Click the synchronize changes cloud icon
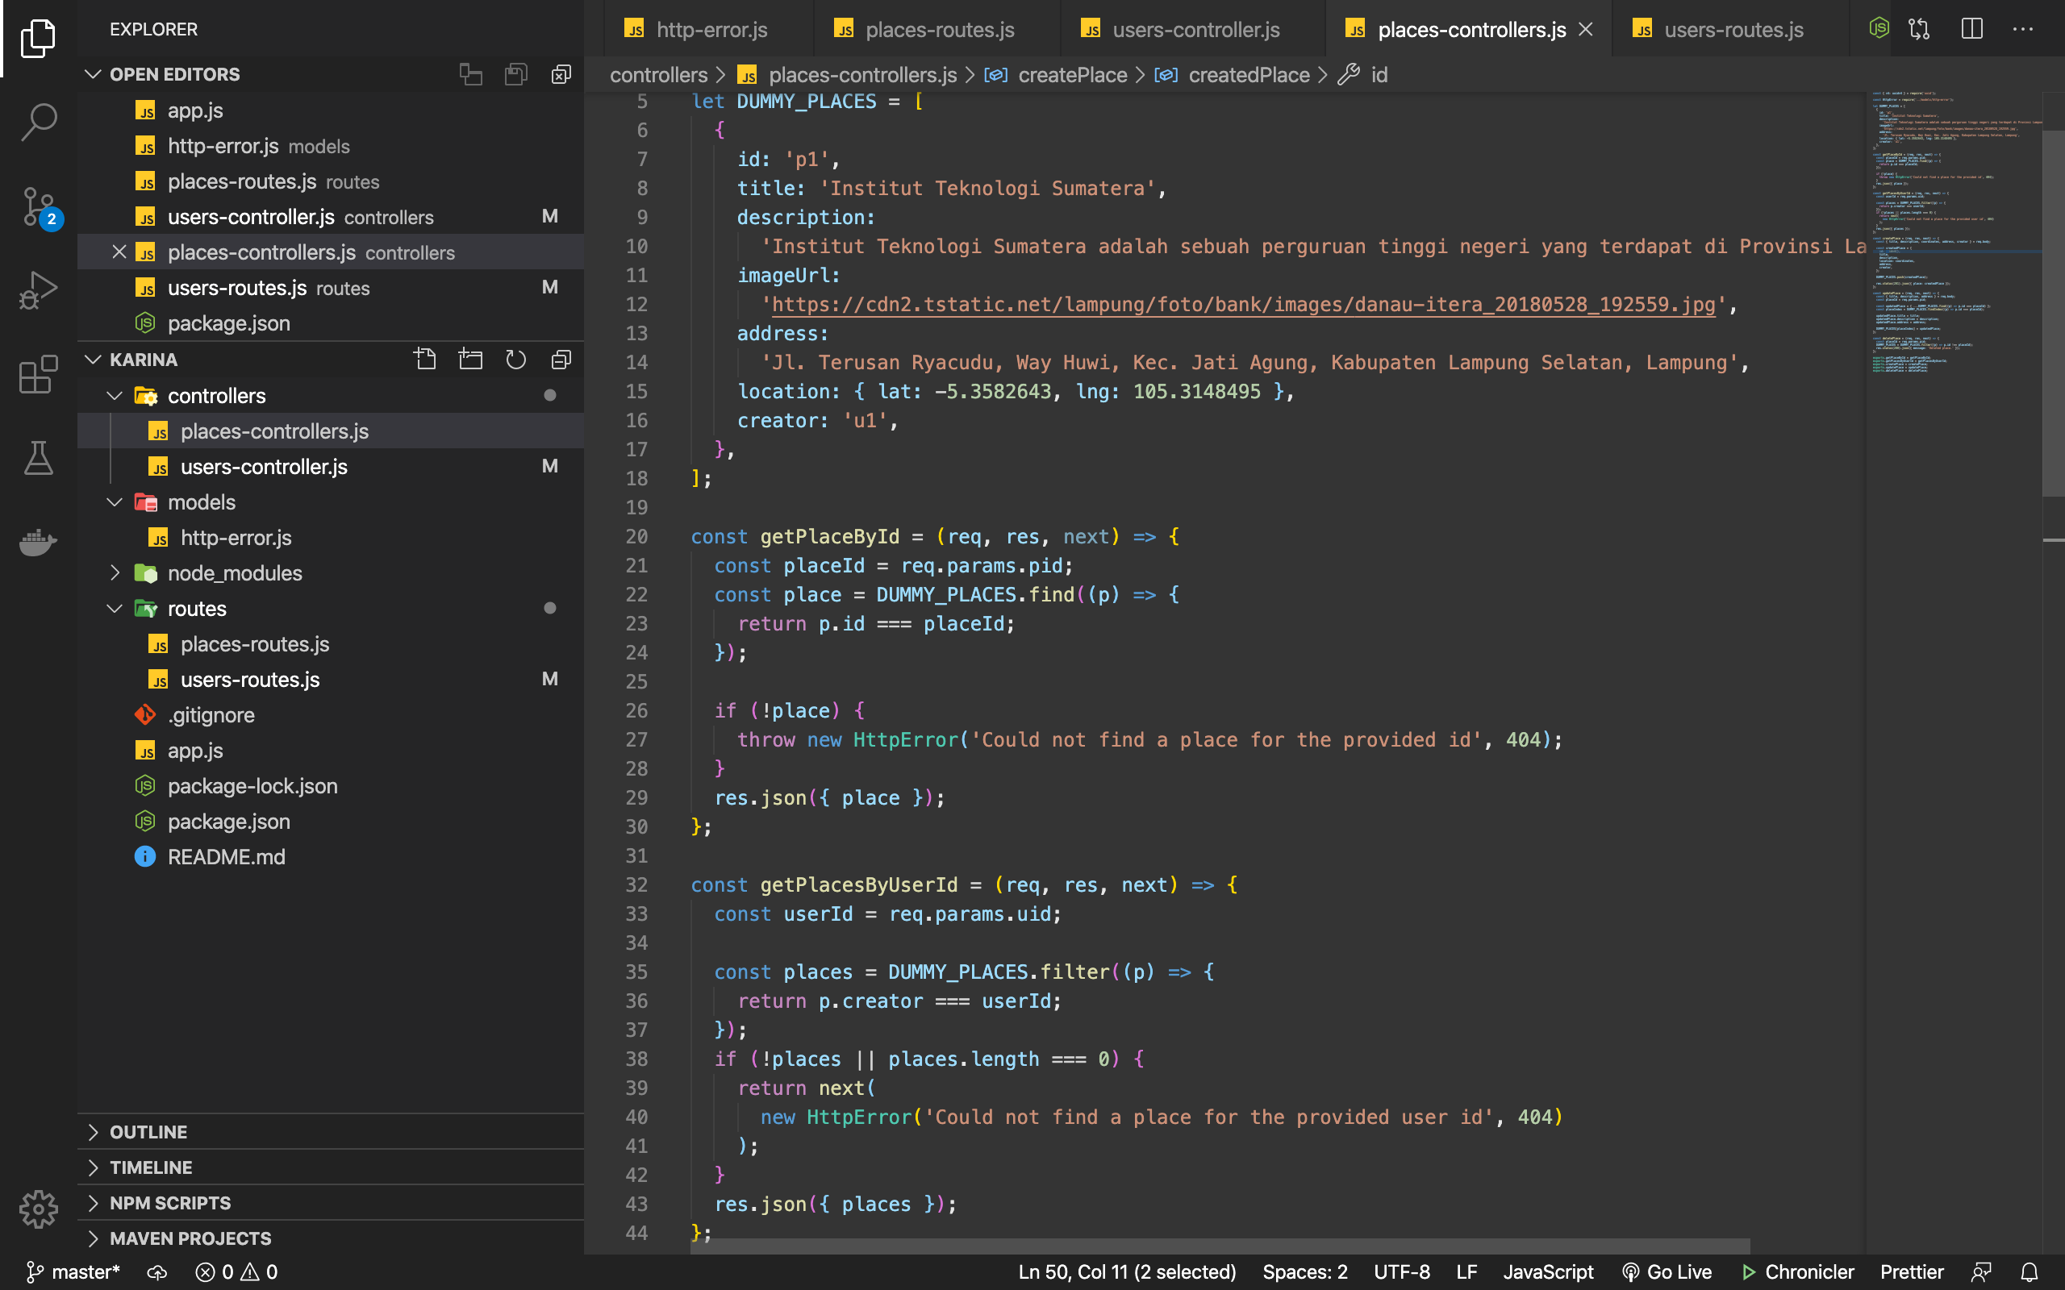2065x1290 pixels. [x=157, y=1272]
